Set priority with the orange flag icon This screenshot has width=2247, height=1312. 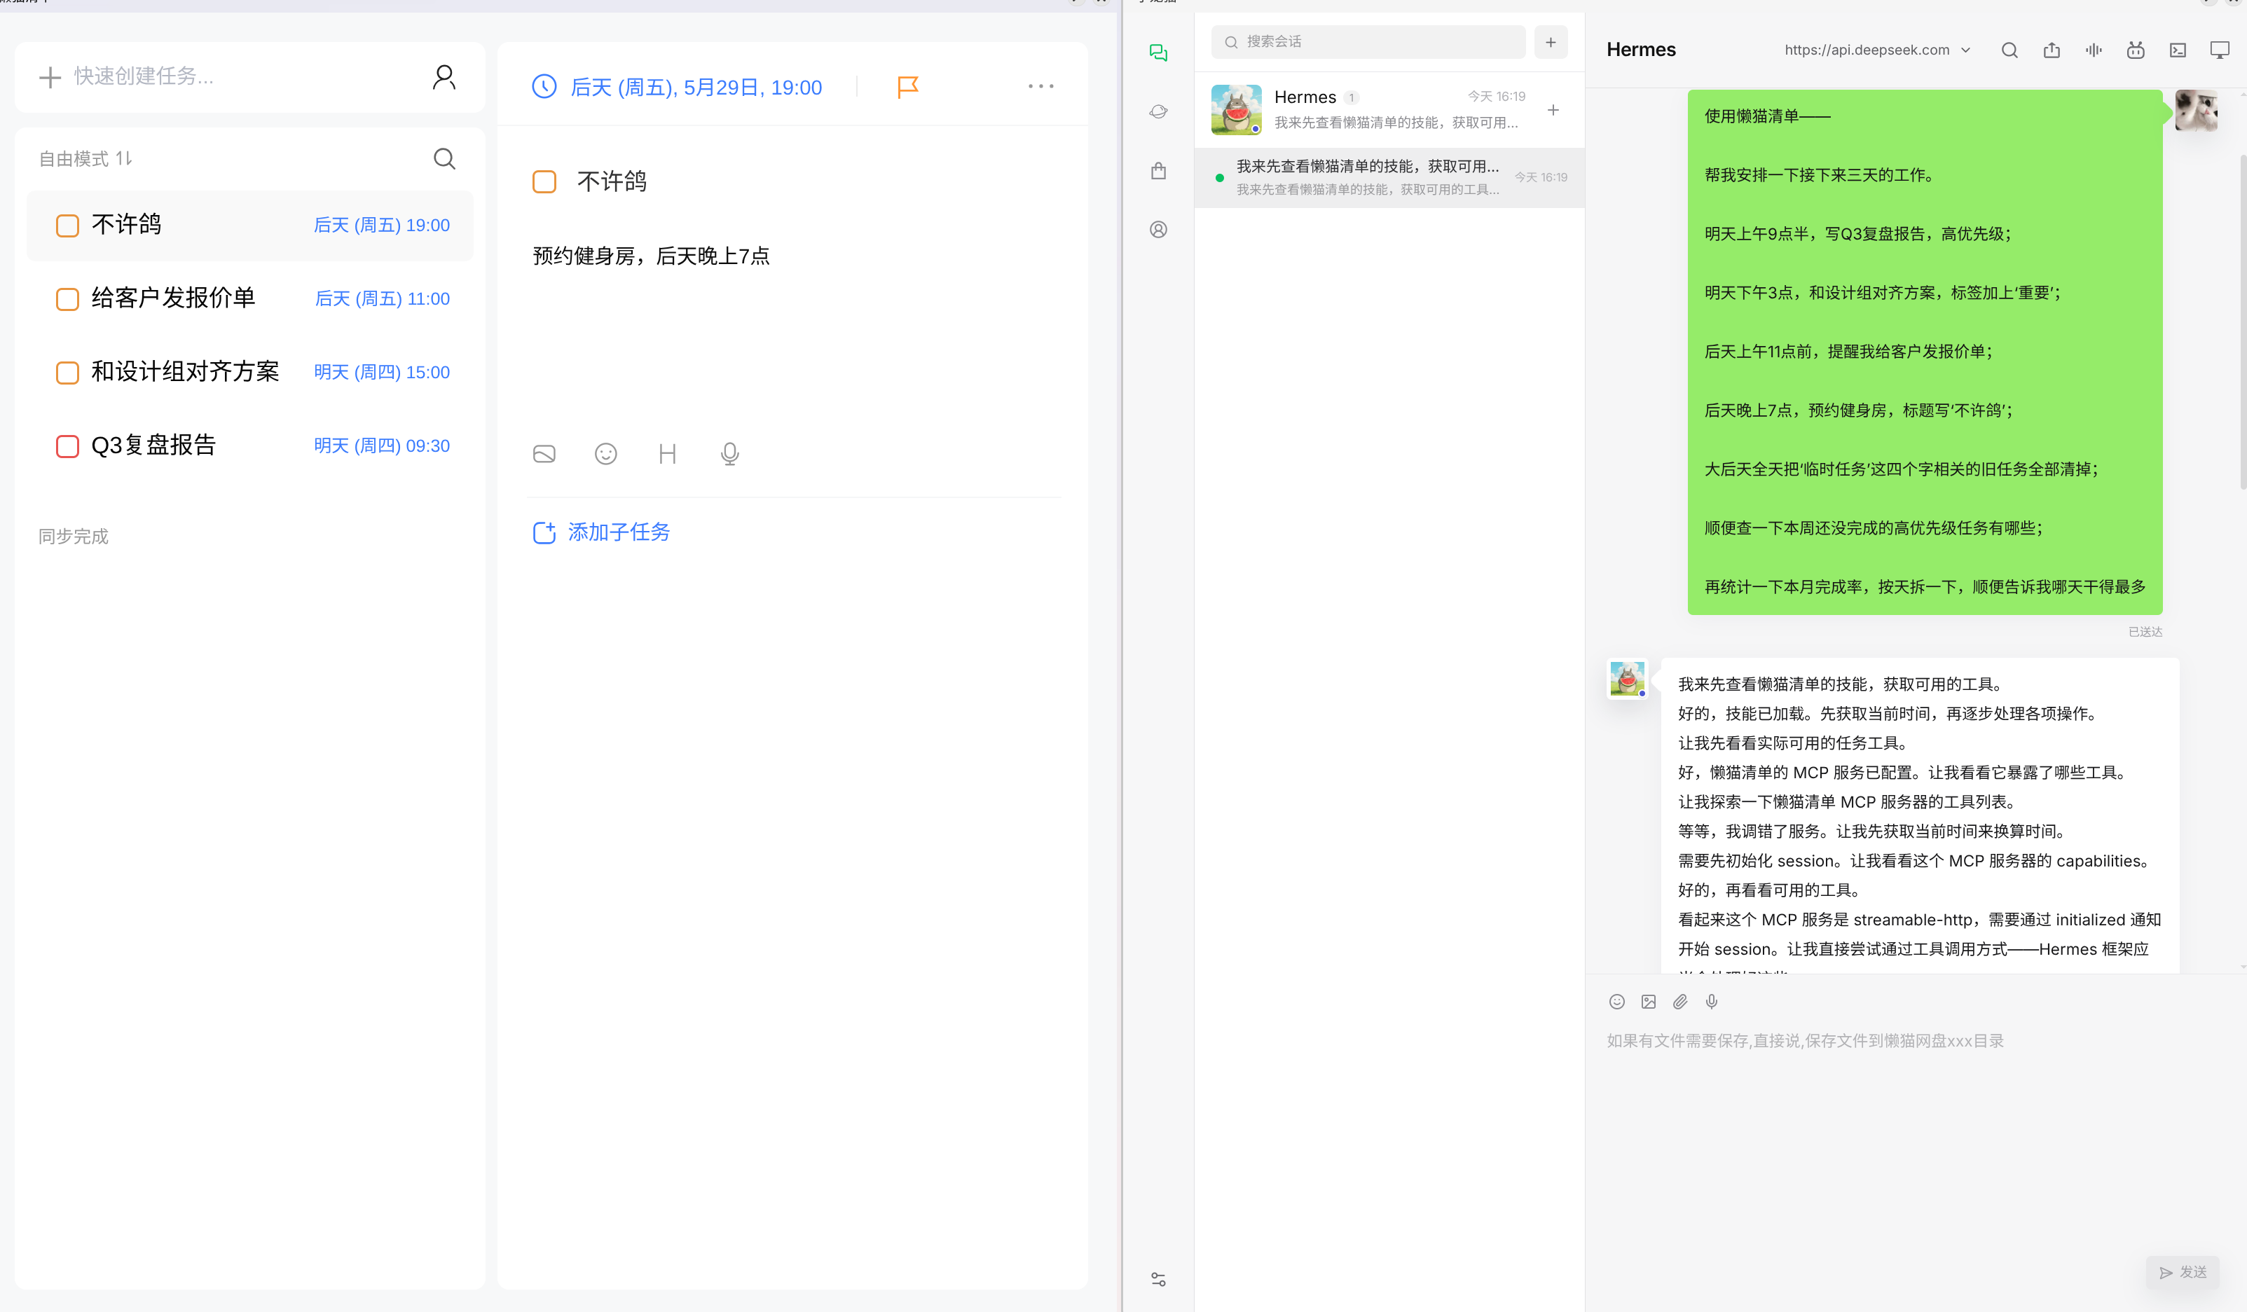pyautogui.click(x=908, y=86)
